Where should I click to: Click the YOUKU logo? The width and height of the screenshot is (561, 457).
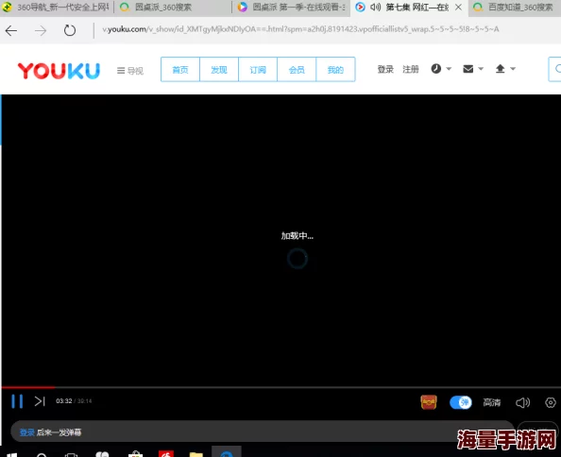point(59,71)
